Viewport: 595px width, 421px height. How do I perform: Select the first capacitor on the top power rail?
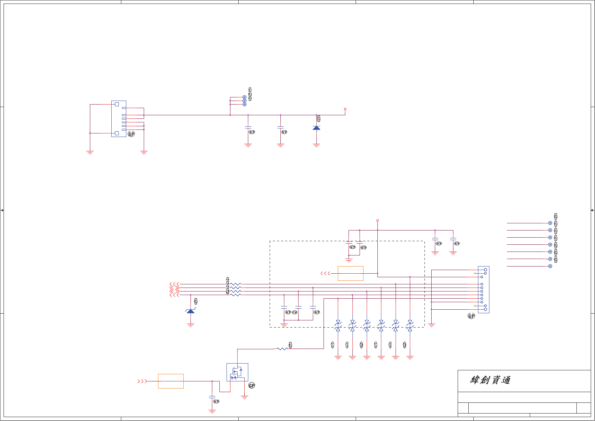[x=248, y=127]
